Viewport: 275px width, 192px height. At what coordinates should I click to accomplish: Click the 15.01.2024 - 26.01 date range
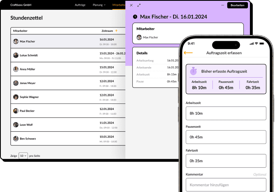[x=112, y=53]
